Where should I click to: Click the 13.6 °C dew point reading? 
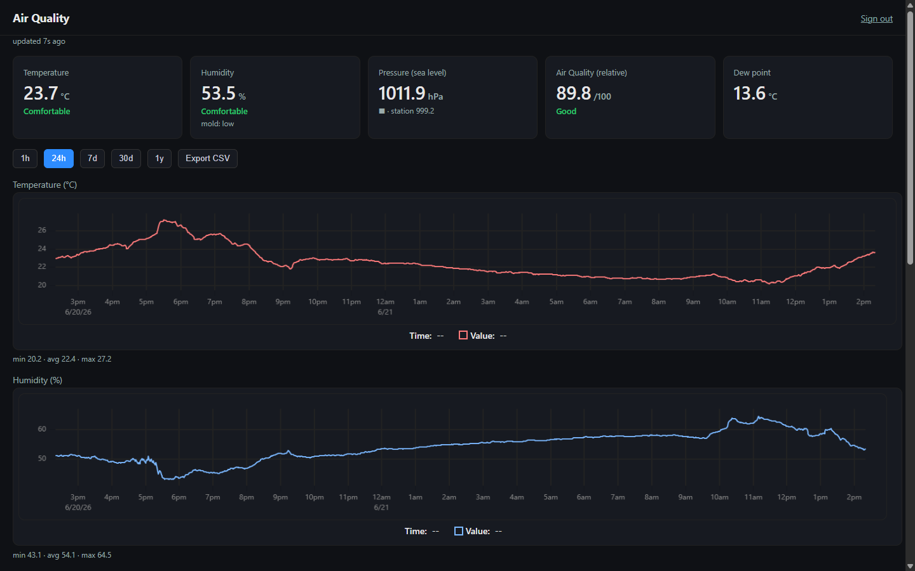click(x=755, y=93)
